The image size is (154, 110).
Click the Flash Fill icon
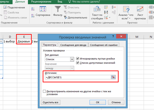coord(106,7)
